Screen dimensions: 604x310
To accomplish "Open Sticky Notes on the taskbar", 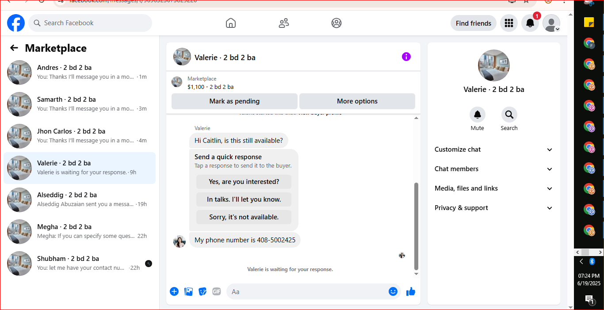I will click(x=589, y=22).
